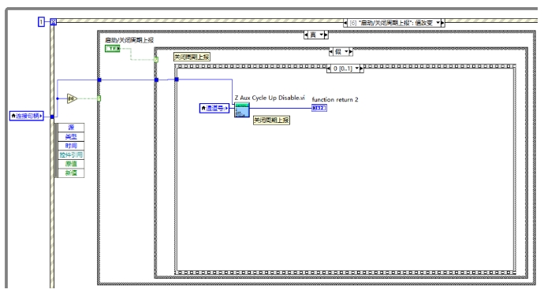Viewport: 544px width, 293px height.
Task: Click the 连接句柄 local variable node
Action: 27,116
